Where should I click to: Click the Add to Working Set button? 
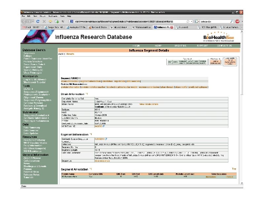[215, 62]
